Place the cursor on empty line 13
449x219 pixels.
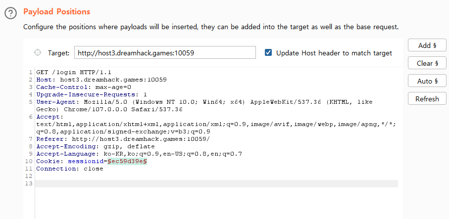tap(216, 183)
